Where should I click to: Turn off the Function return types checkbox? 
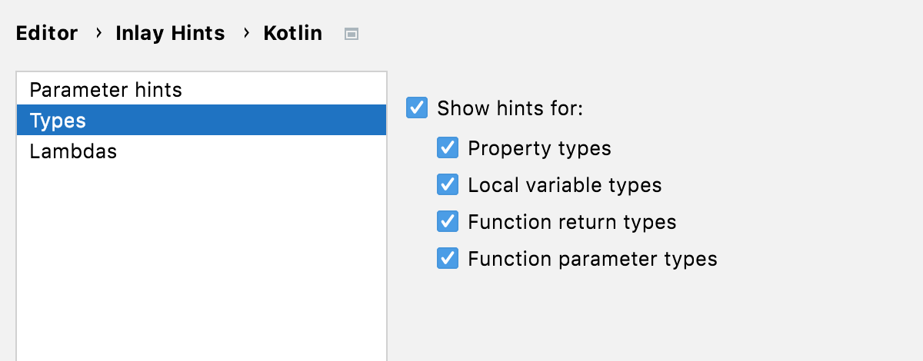448,222
